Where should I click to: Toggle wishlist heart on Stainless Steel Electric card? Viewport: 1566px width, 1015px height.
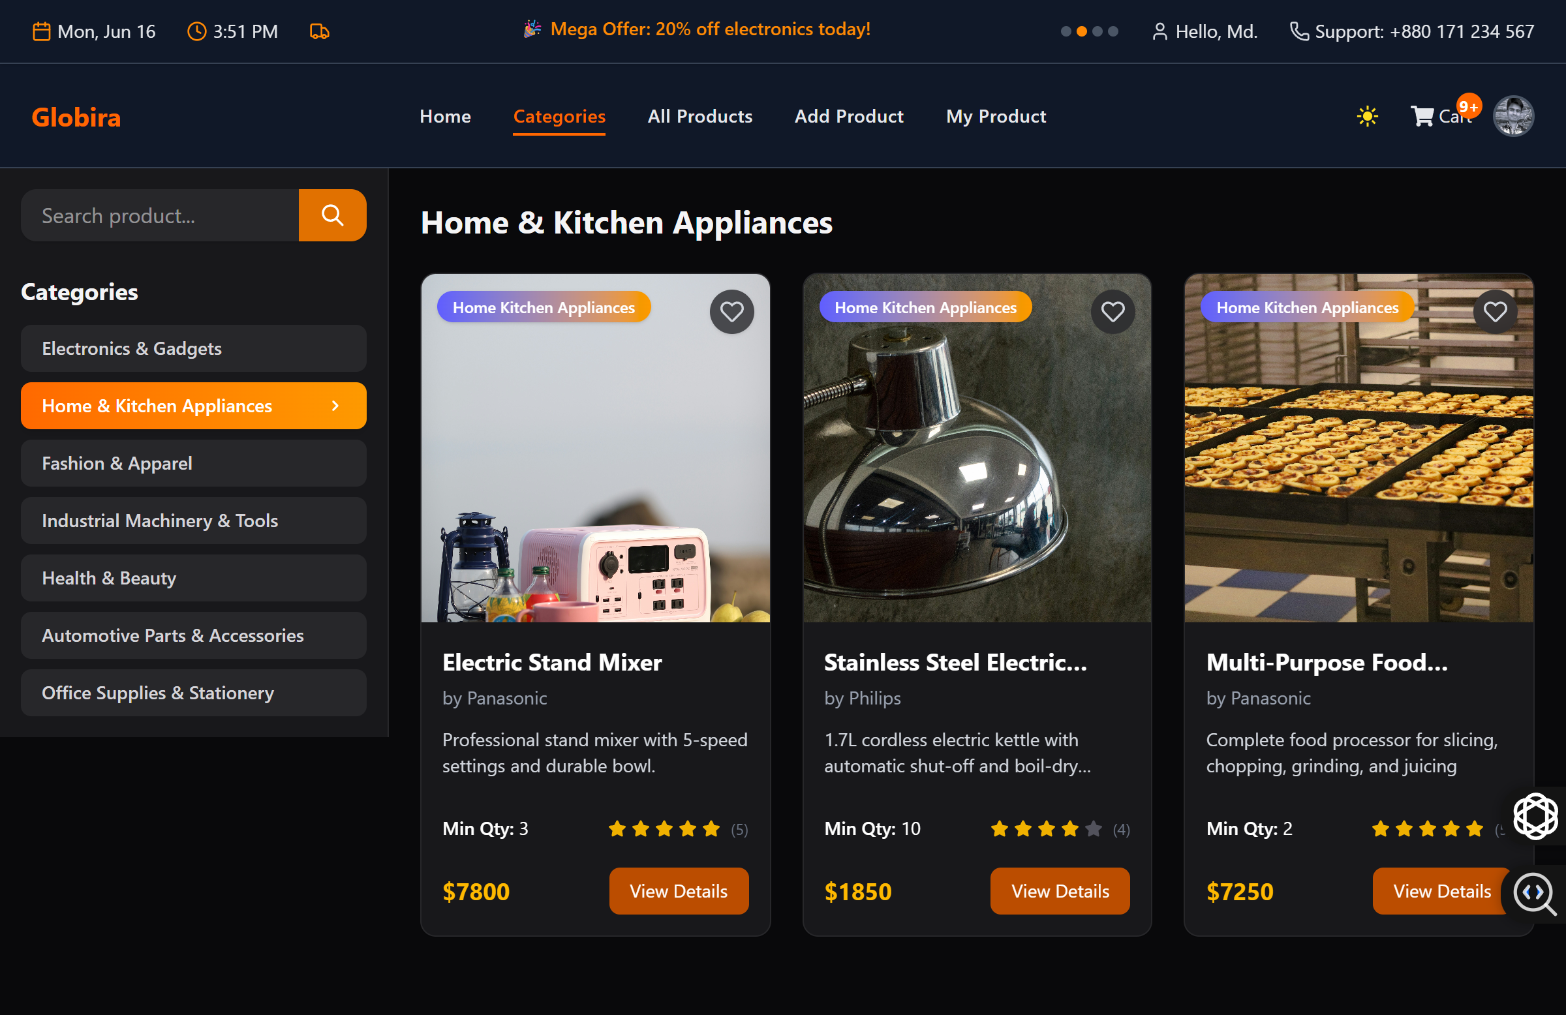pyautogui.click(x=1113, y=311)
